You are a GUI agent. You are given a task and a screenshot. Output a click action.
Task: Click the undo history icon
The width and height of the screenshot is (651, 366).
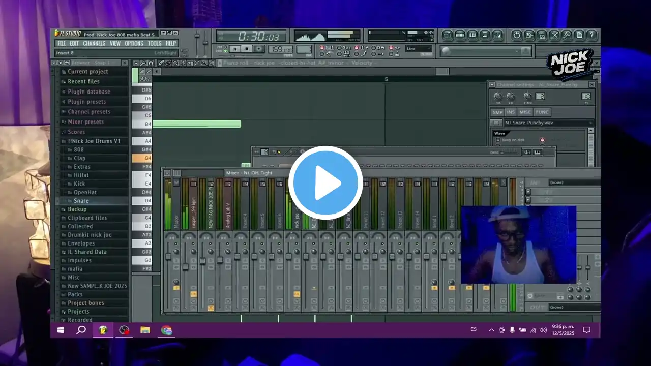(517, 35)
